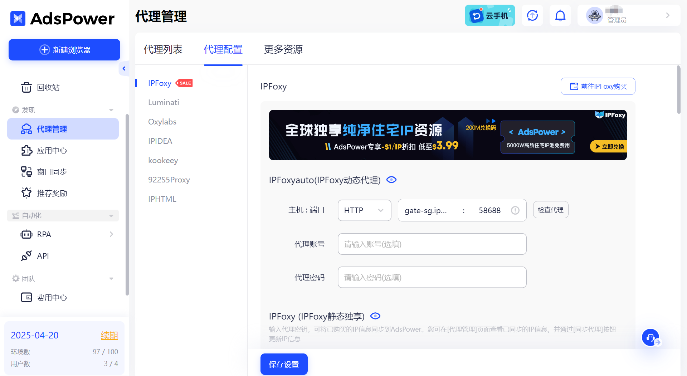Collapse the 自动化 section
This screenshot has height=376, width=687.
(111, 216)
